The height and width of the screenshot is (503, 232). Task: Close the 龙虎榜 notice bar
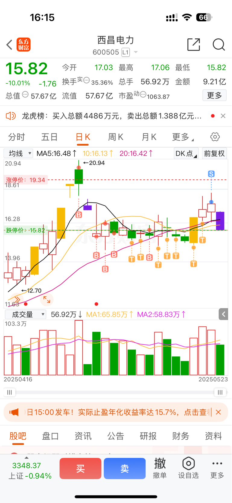(223, 116)
